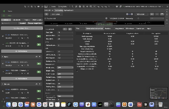The image size is (169, 109).
Task: Click the Vissza back button in the toolbar
Action: 52,6
